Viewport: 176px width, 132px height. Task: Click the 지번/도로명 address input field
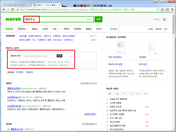39,56
